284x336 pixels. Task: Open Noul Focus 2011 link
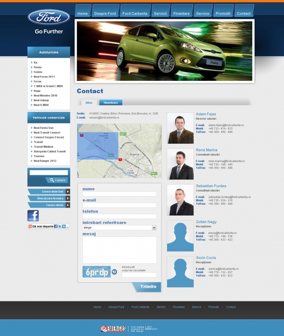(x=44, y=77)
